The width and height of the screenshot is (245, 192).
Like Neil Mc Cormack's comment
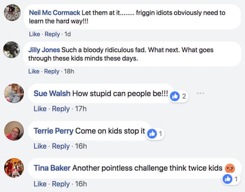coord(35,34)
